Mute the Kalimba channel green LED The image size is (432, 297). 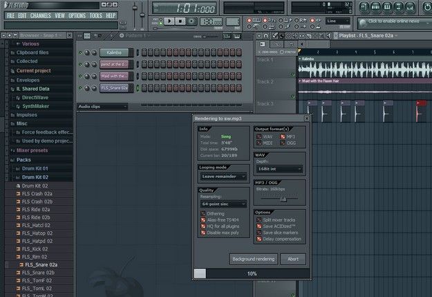(80, 52)
